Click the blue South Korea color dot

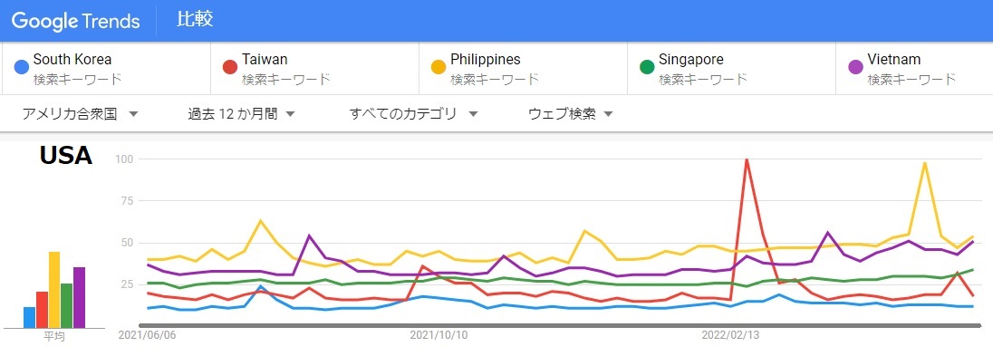click(21, 67)
